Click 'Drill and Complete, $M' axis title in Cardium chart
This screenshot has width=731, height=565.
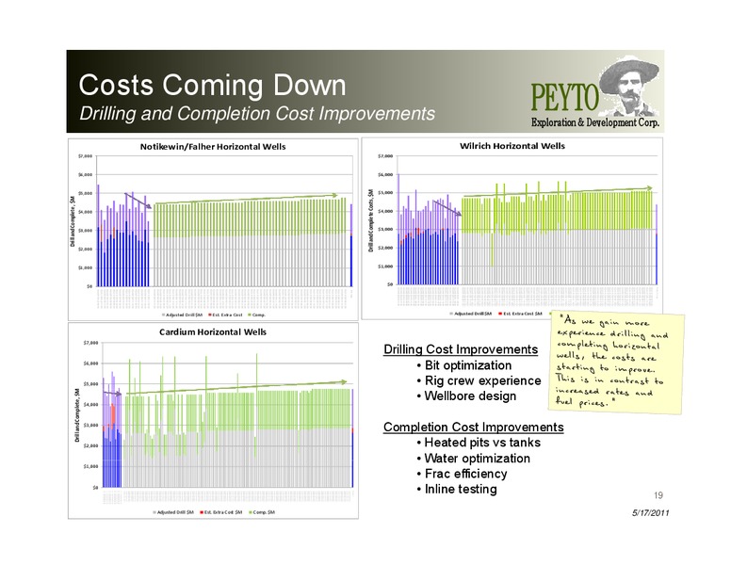pyautogui.click(x=77, y=416)
